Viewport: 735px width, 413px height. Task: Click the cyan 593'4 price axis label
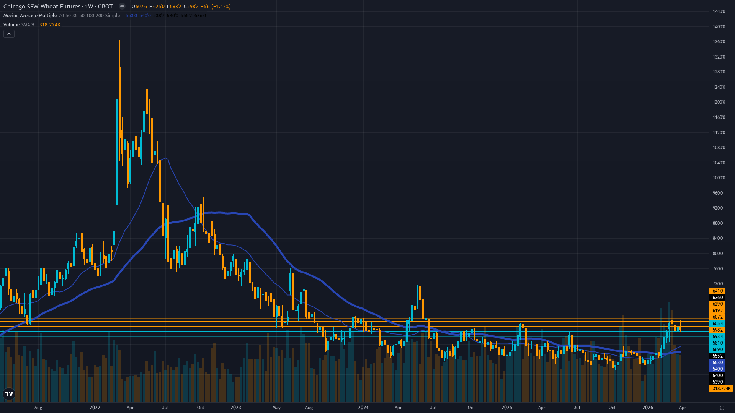(x=717, y=337)
